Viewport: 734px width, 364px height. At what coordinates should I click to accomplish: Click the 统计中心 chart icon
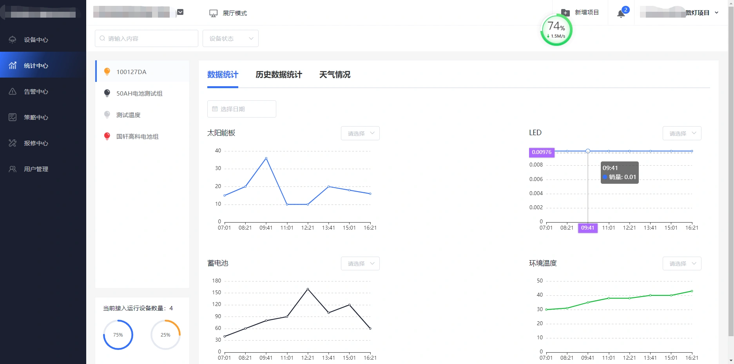coord(13,65)
